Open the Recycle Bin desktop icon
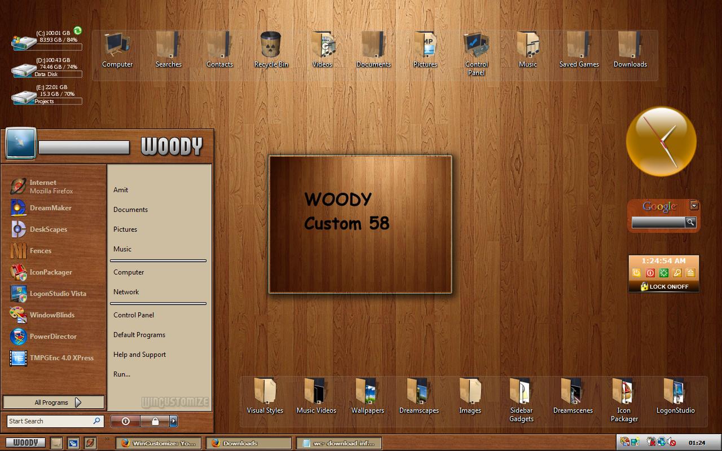722x451 pixels. [271, 50]
